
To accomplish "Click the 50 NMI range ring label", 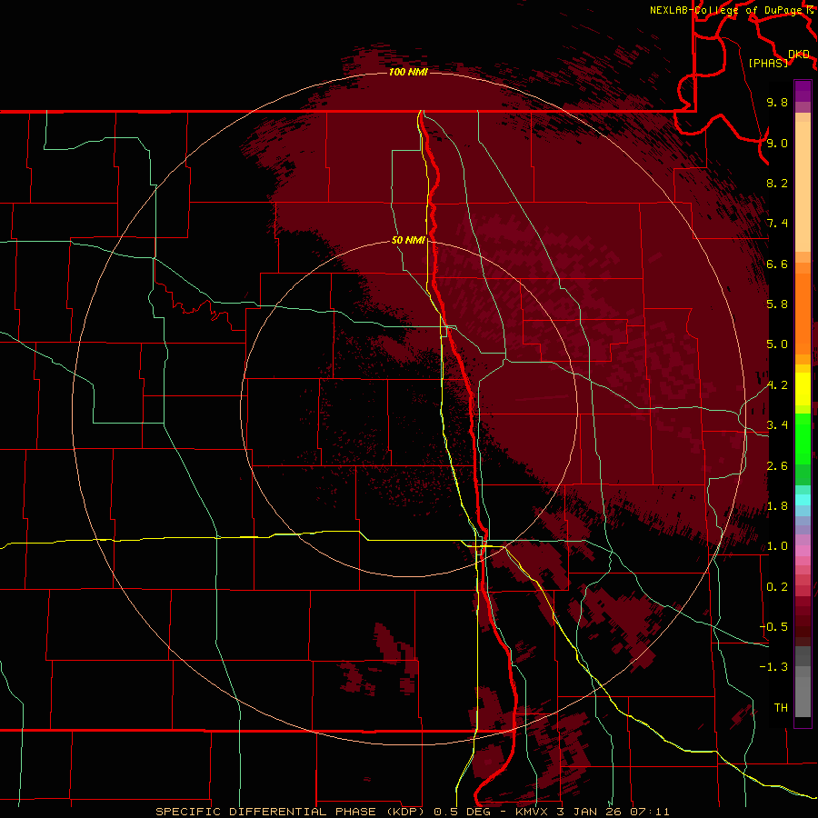I will [408, 240].
